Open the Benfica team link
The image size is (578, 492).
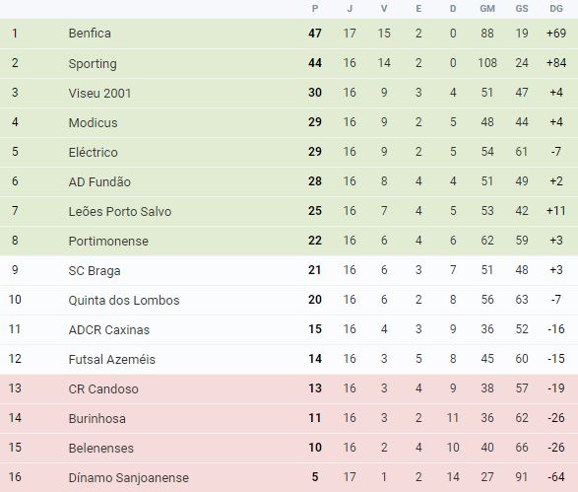pyautogui.click(x=90, y=34)
